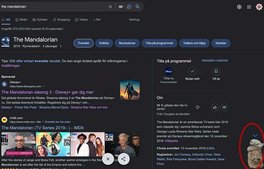Click the thumbs down dislike button

click(224, 107)
